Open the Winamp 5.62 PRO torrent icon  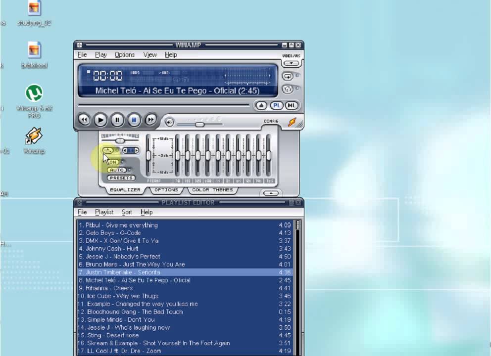point(34,101)
